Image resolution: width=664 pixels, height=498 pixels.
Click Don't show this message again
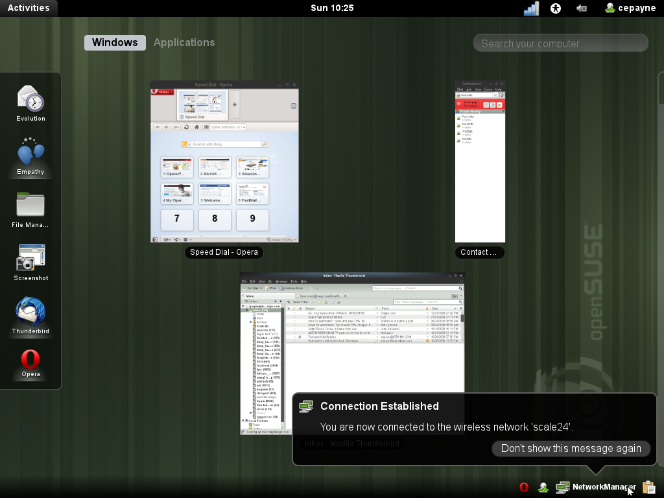[x=571, y=449]
